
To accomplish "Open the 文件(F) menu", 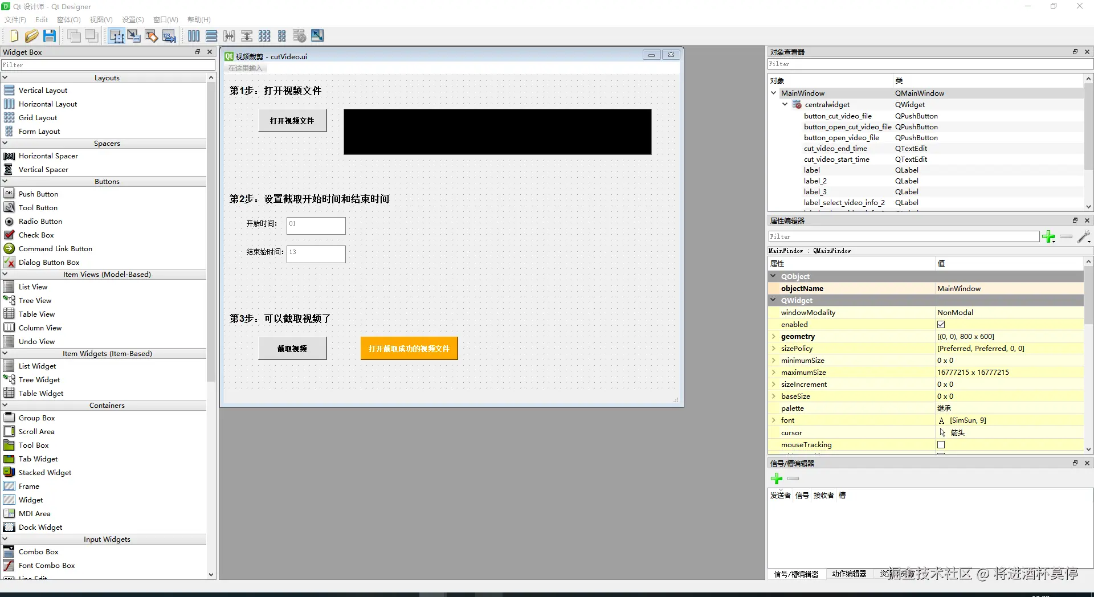I will 15,20.
